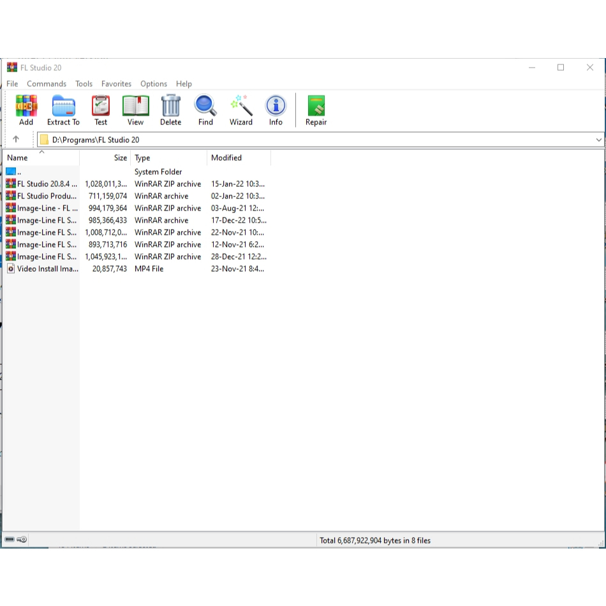Viewport: 606px width, 606px height.
Task: Click the WinRAR title bar app icon
Action: pyautogui.click(x=12, y=67)
